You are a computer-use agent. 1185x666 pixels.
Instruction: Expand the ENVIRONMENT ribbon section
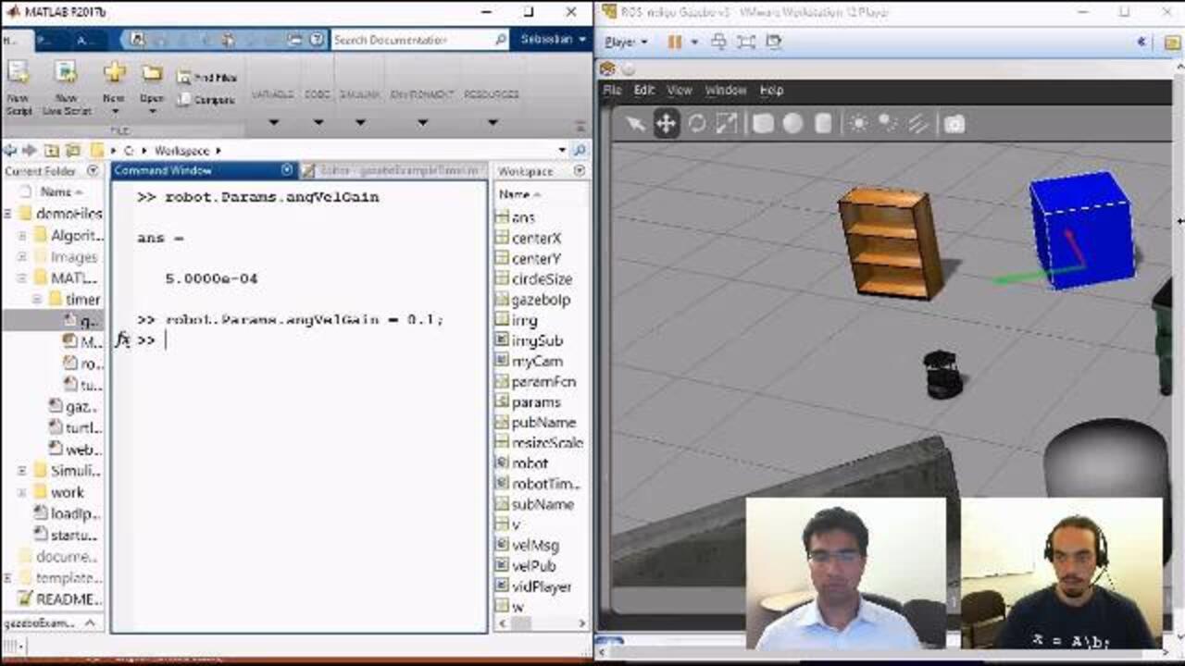coord(422,122)
